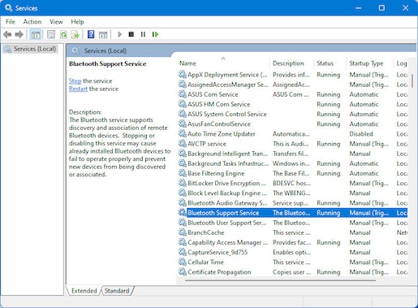This screenshot has height=308, width=418.
Task: Toggle the Show/Hide Console Tree icon
Action: click(x=36, y=34)
